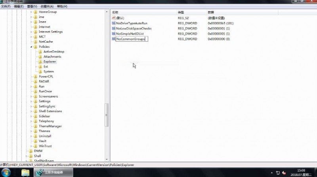Collapse the Policies tree node
Image resolution: width=317 pixels, height=177 pixels.
click(31, 47)
